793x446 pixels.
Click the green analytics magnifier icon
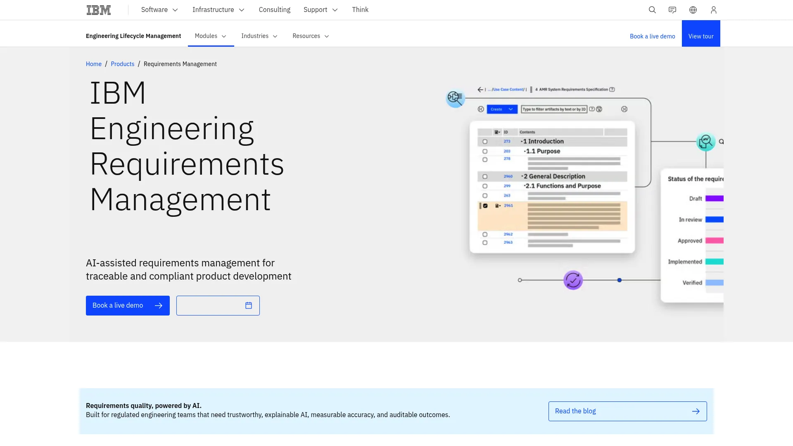click(x=706, y=142)
